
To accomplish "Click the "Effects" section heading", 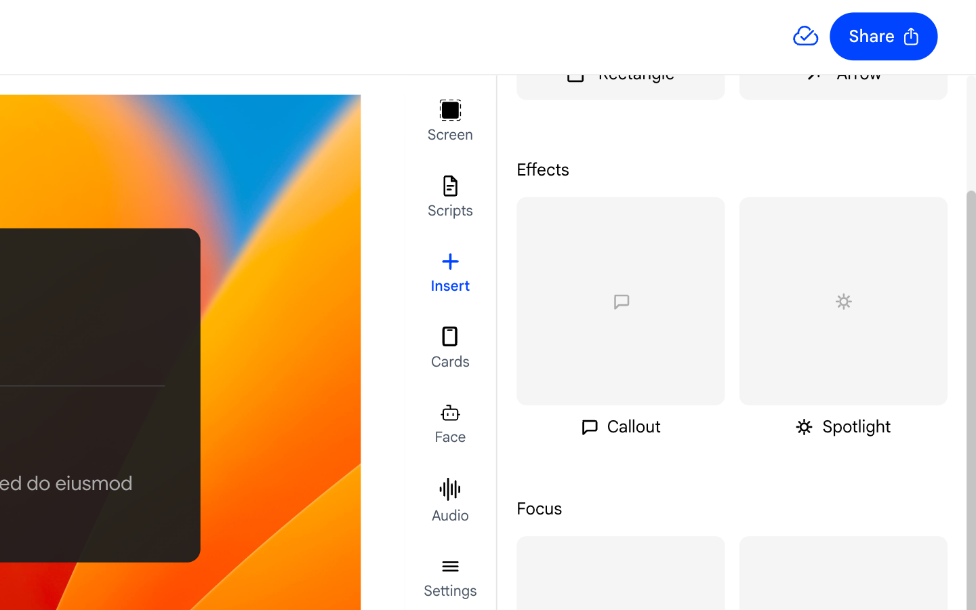I will 543,169.
